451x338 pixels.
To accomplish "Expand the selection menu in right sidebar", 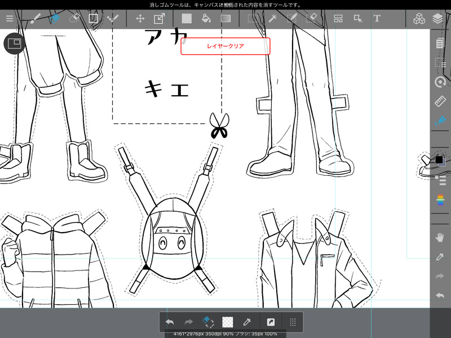I will 440,63.
